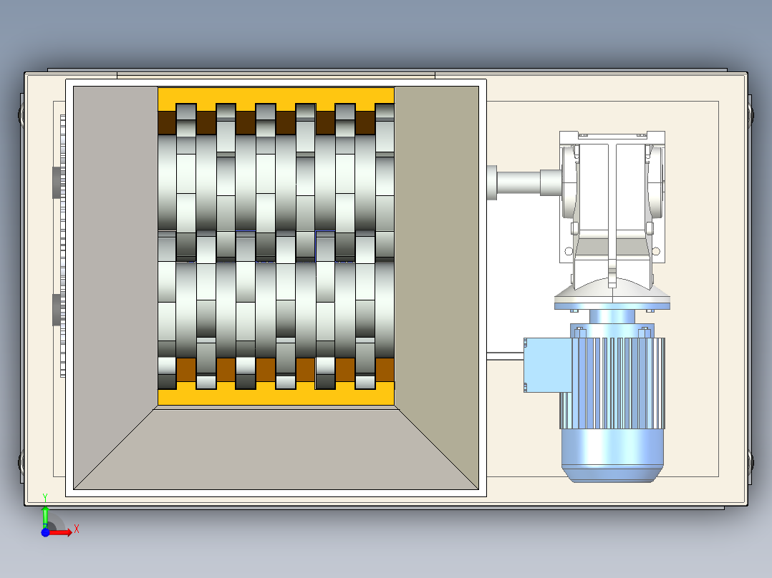Click the red X axis arrow on triad
Image resolution: width=772 pixels, height=578 pixels.
(x=60, y=532)
